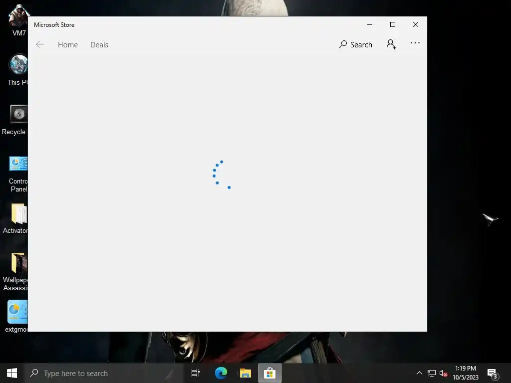Click the taskbar search box
Screen dimensions: 511x383
(104, 373)
